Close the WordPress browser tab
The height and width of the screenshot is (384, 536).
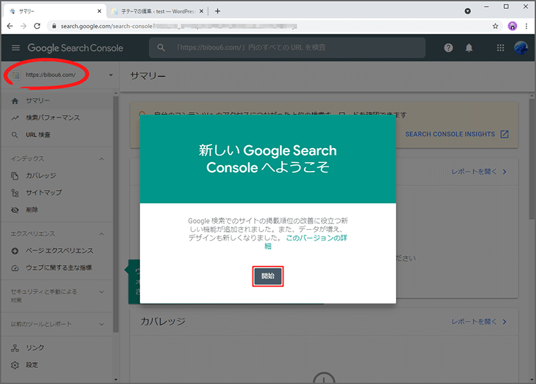(x=202, y=11)
